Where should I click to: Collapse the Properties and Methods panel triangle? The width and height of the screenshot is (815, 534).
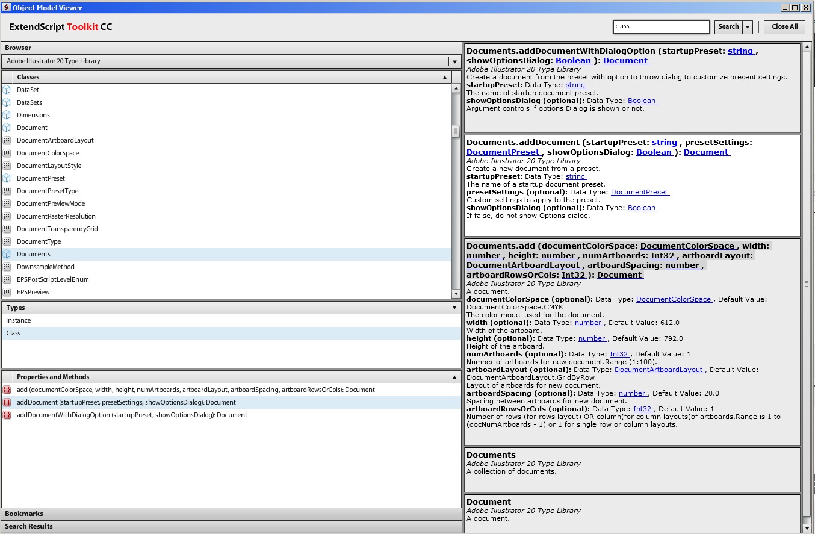(x=454, y=377)
